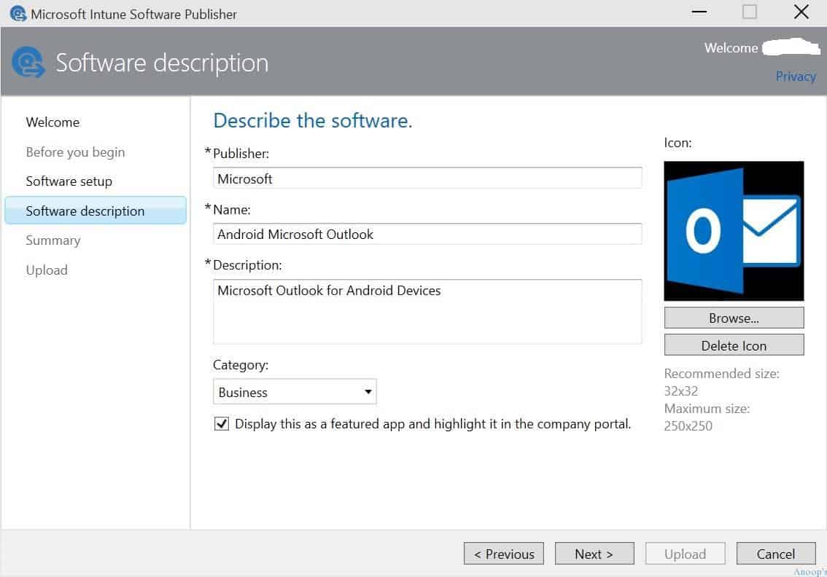Close the Intune Software Publisher window
The width and height of the screenshot is (827, 577).
[x=801, y=12]
